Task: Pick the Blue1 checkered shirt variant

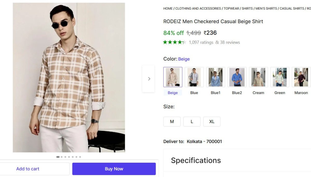Action: [216, 77]
